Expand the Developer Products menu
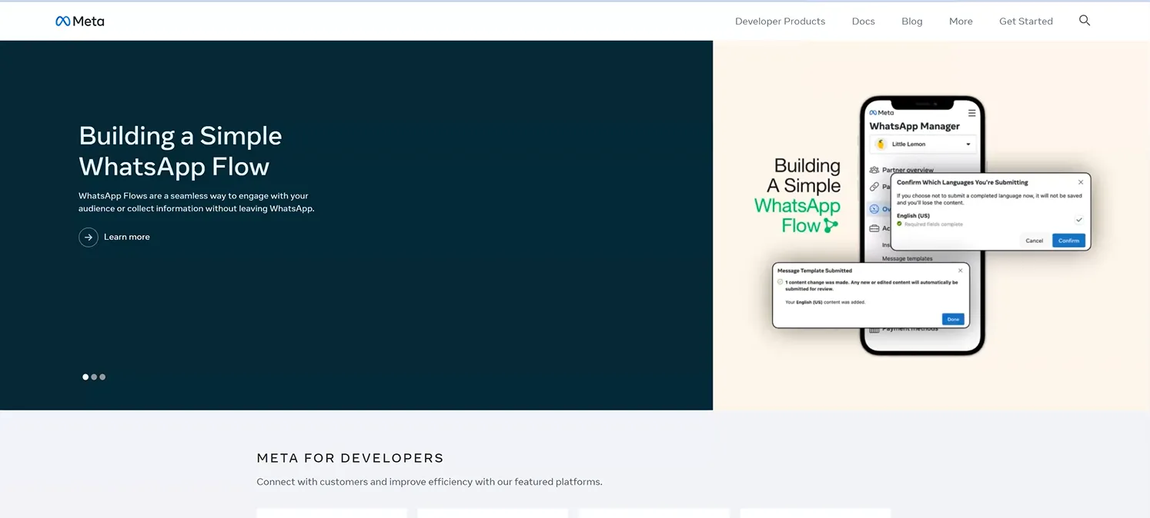This screenshot has width=1150, height=518. tap(780, 22)
